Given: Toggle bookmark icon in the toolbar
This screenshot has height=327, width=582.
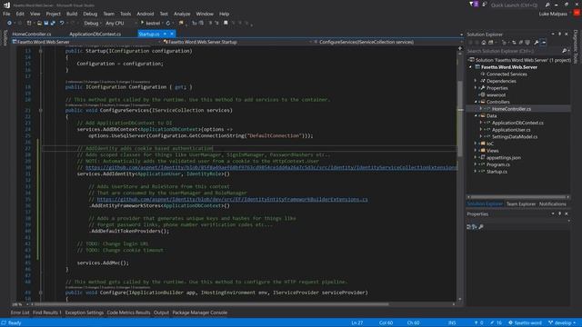Looking at the screenshot, I should pos(226,23).
